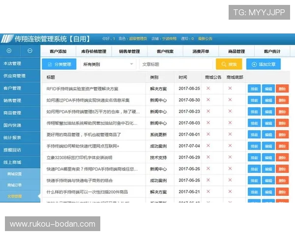This screenshot has height=236, width=295.
Task: Switch to the 客户档案 tab
Action: click(165, 51)
